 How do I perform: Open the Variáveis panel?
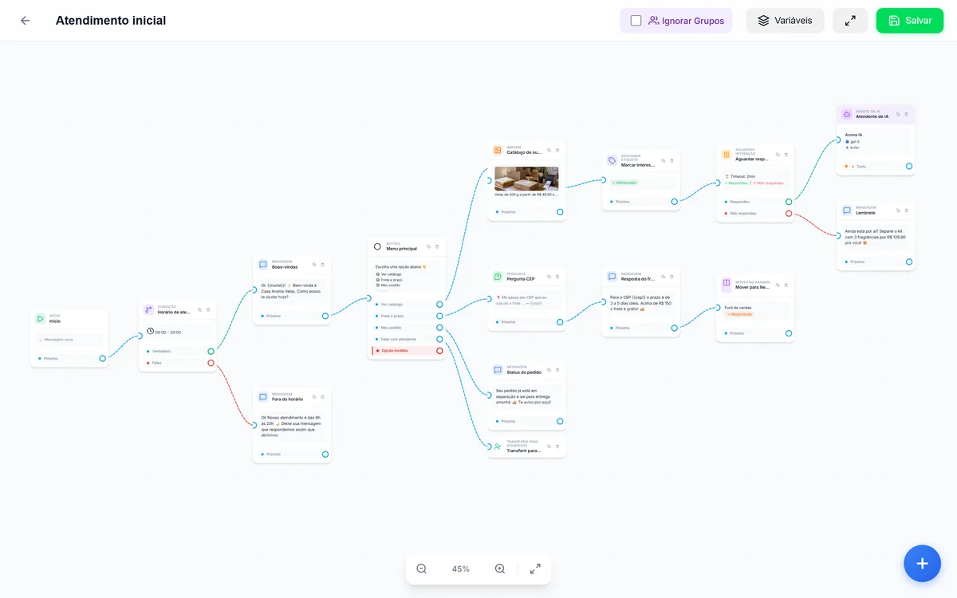coord(785,21)
